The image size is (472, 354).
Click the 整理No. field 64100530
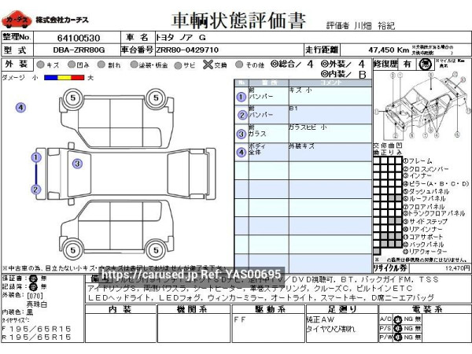click(79, 37)
